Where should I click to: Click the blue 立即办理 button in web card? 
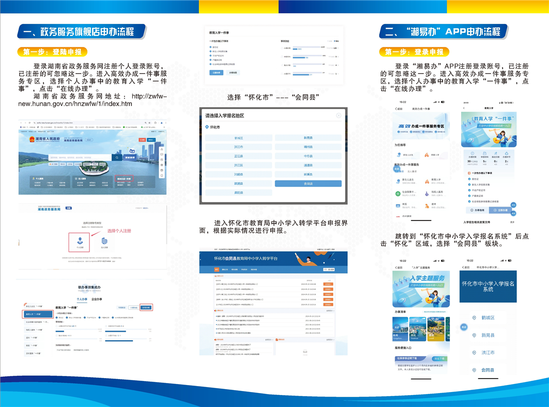tap(216, 73)
